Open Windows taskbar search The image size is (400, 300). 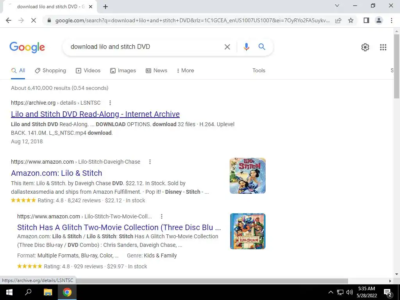click(28, 292)
